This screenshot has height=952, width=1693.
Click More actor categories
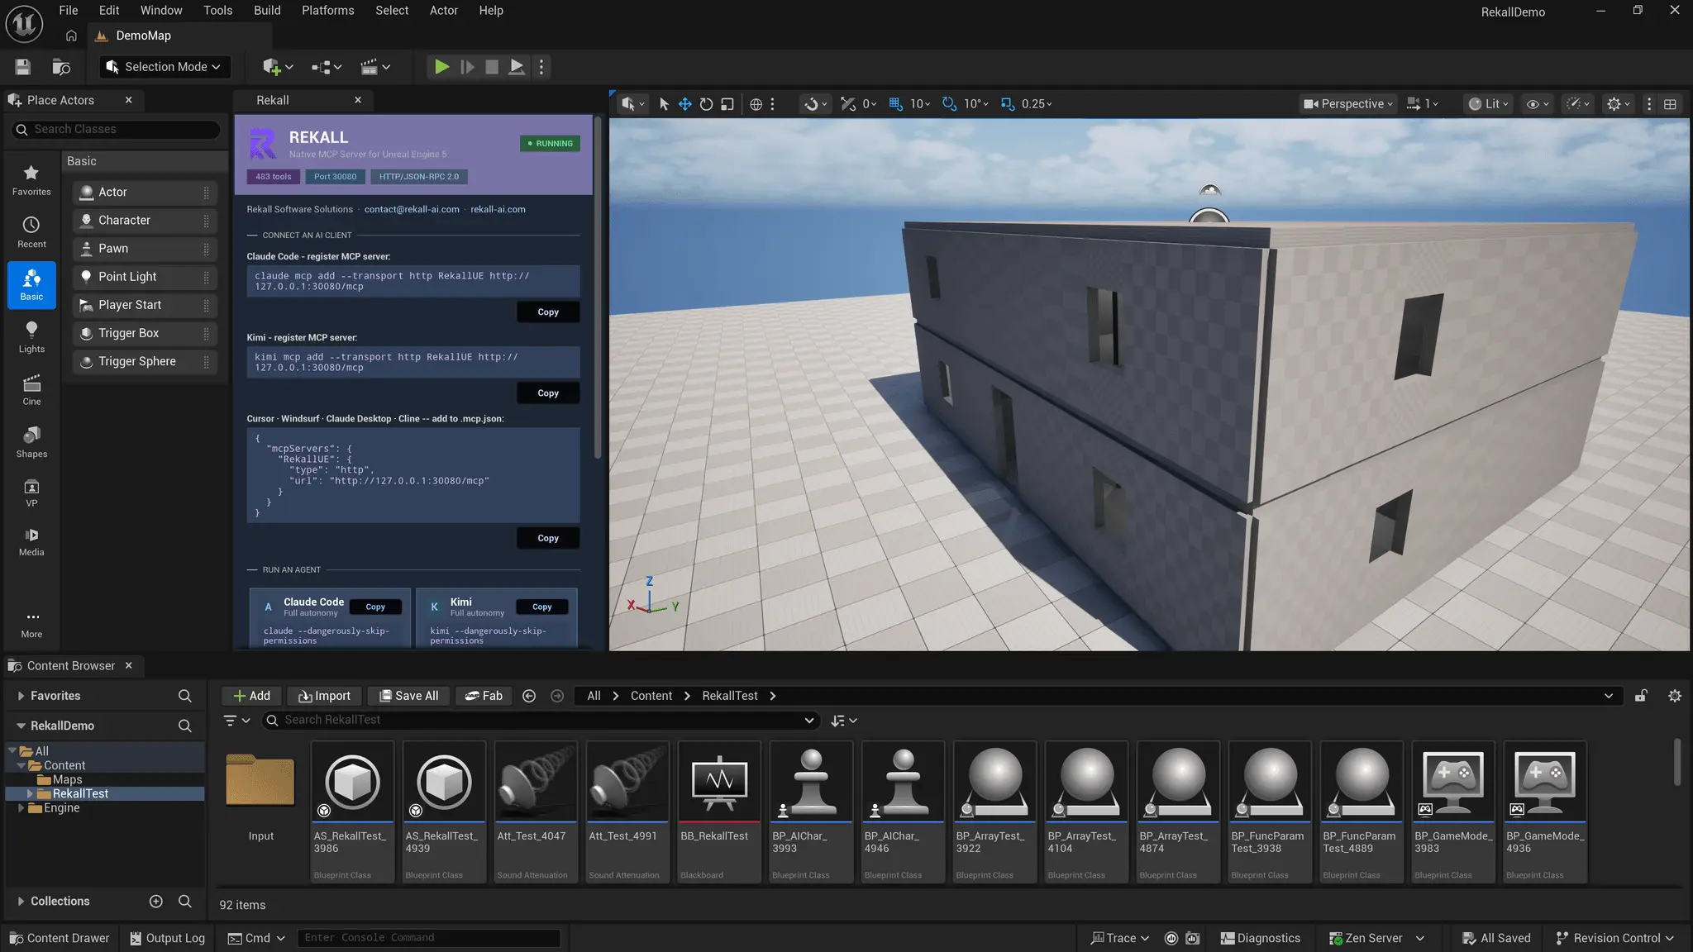pos(31,624)
